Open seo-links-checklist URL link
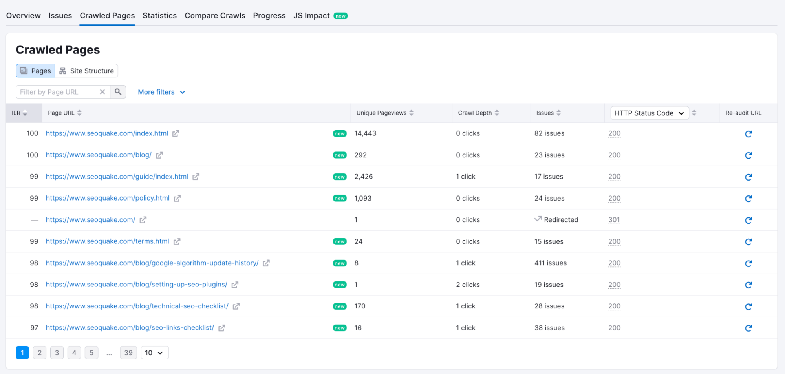 pos(130,328)
